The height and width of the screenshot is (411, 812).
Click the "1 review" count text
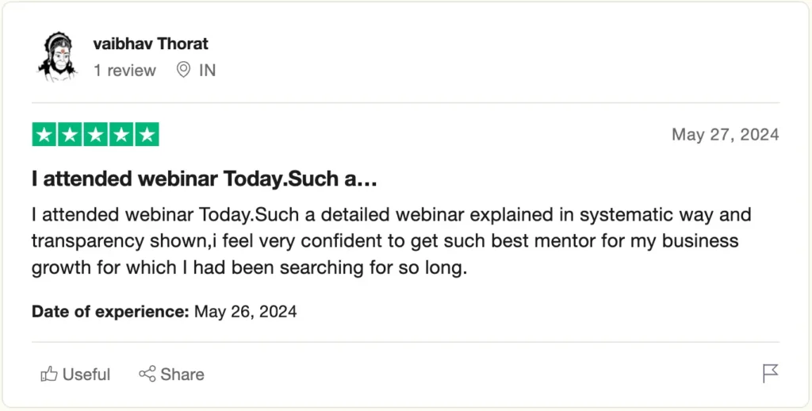(x=124, y=71)
